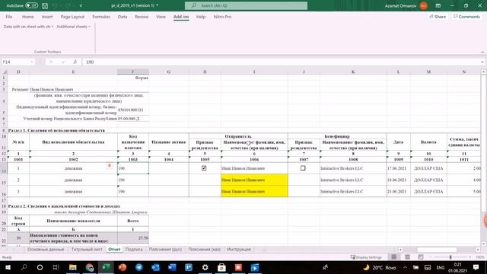Click the Share button
The width and height of the screenshot is (487, 274).
[438, 17]
